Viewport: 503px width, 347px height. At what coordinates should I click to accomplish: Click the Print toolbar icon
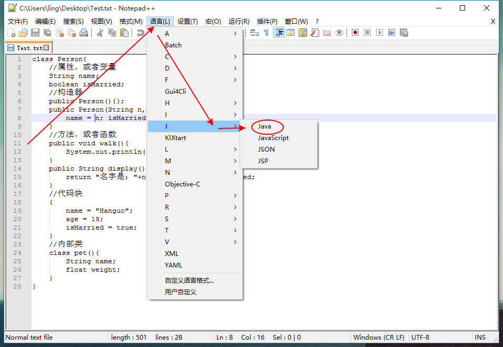[84, 33]
